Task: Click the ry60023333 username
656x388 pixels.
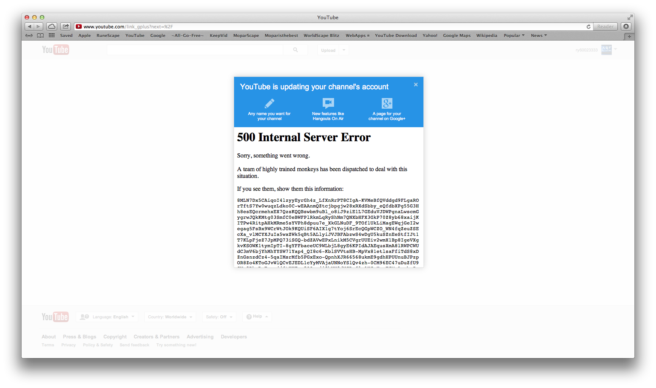Action: (x=587, y=50)
